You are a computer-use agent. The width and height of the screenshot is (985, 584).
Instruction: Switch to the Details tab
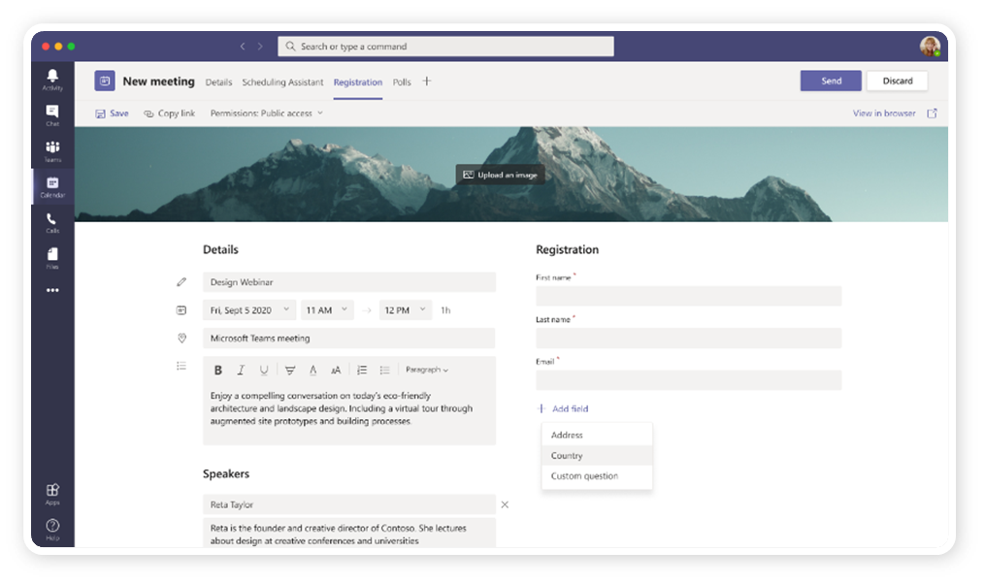pyautogui.click(x=218, y=82)
